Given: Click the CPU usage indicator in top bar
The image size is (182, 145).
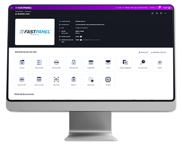Looking at the screenshot, I should click(119, 8).
